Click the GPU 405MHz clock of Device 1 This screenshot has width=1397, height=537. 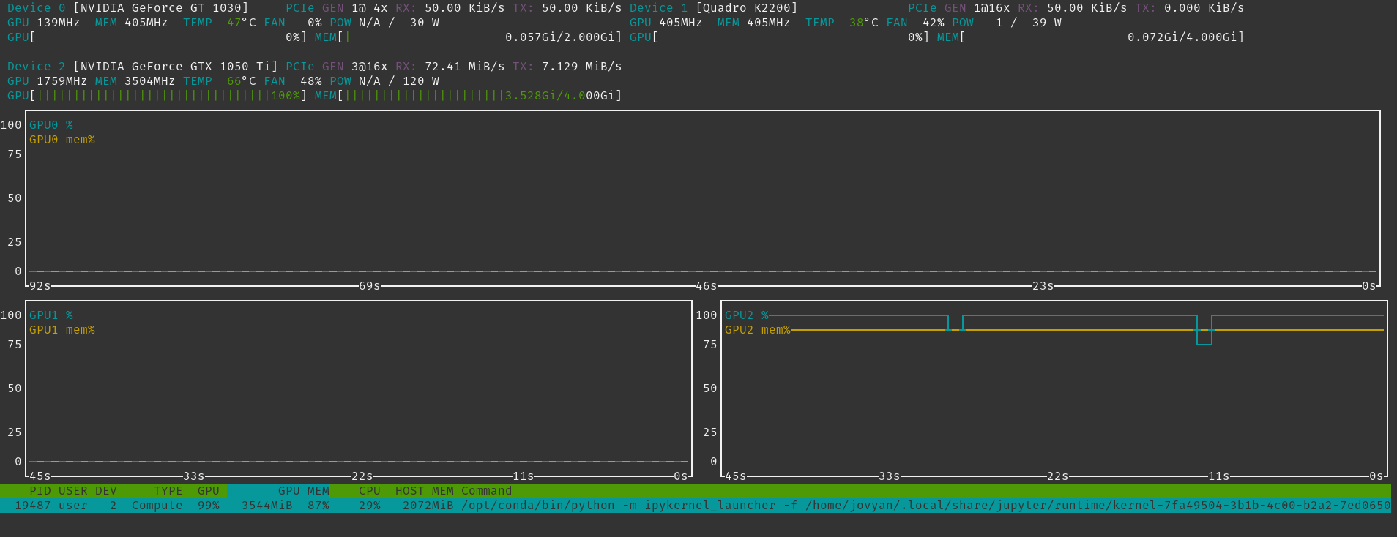point(666,23)
